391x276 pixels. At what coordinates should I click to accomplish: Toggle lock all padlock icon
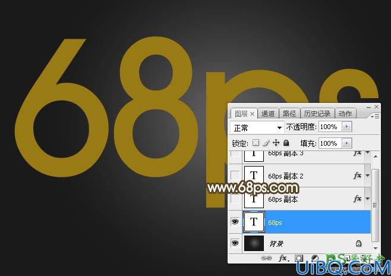(286, 143)
